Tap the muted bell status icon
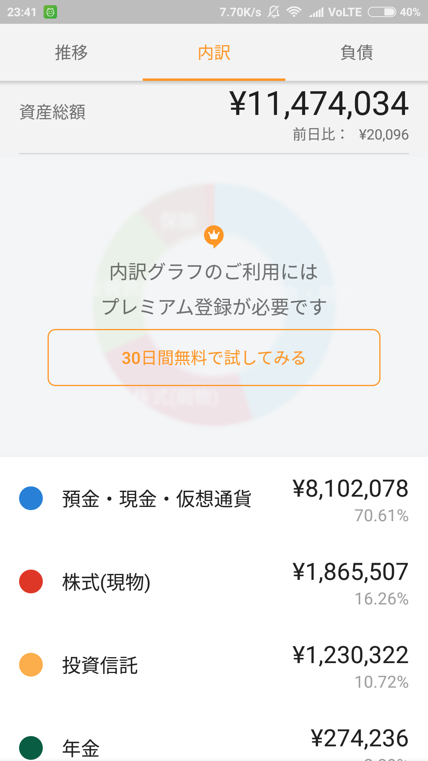Image resolution: width=428 pixels, height=761 pixels. [273, 12]
